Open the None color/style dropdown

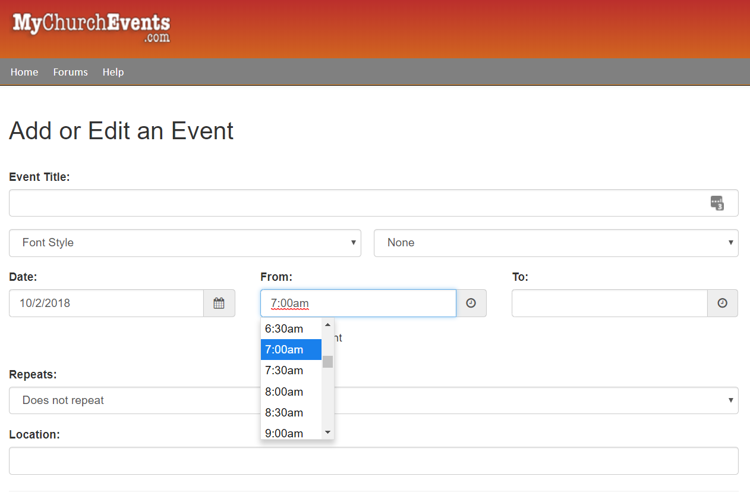tap(556, 243)
